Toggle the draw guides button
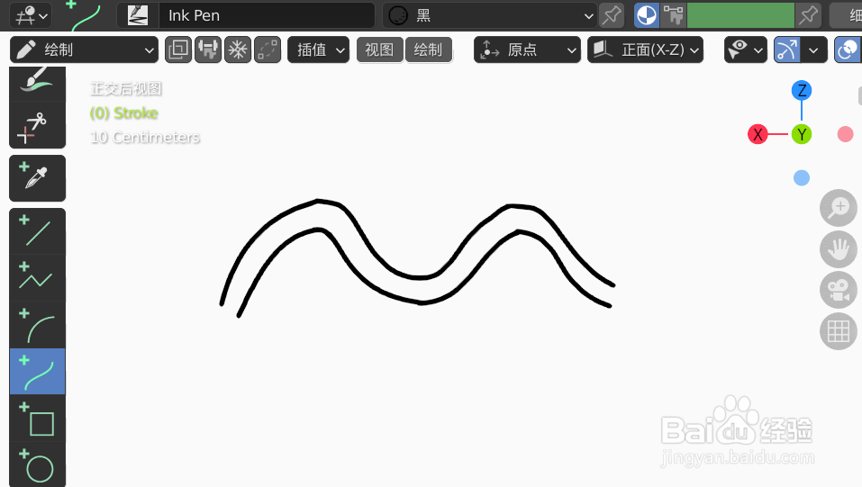 point(786,50)
